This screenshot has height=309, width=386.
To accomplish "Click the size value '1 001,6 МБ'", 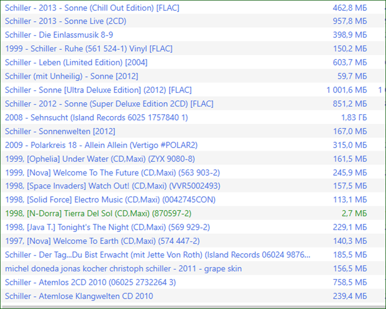I will [346, 90].
